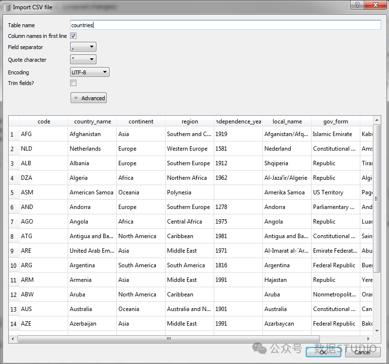This screenshot has width=389, height=364.
Task: Click the Emirate Federat... cell
Action: tap(335, 251)
